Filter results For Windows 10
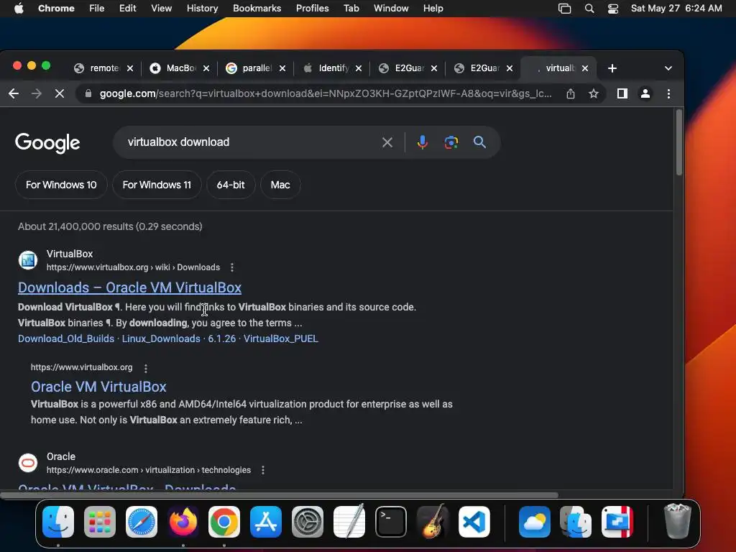The height and width of the screenshot is (552, 736). tap(61, 185)
